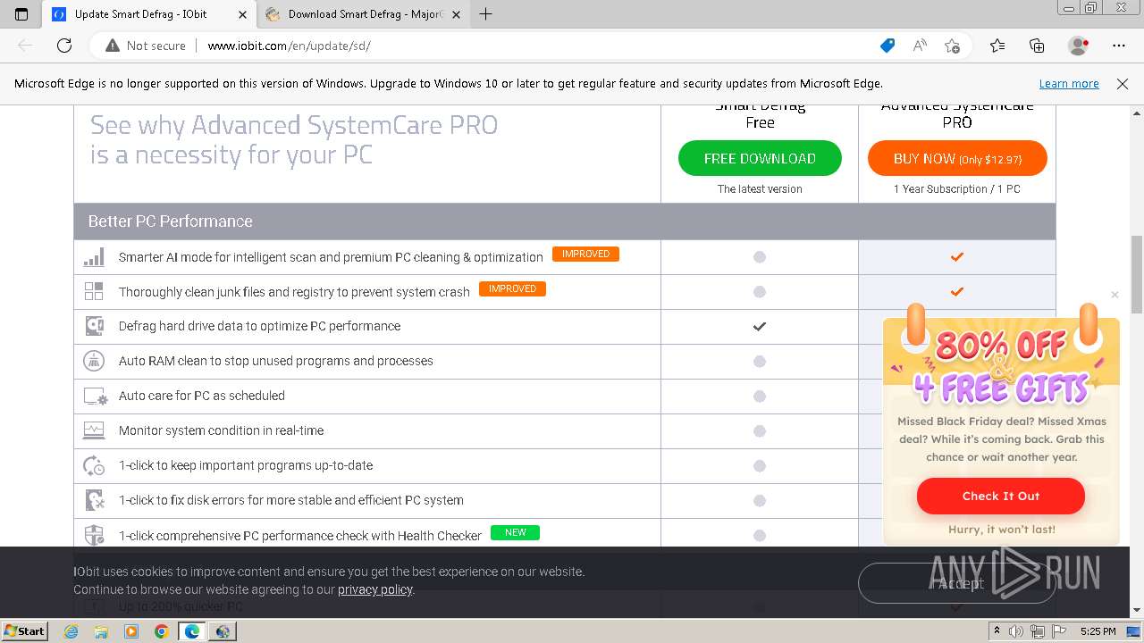Click the taskbar clock showing 5:25 PM
This screenshot has height=643, width=1144.
[1098, 631]
